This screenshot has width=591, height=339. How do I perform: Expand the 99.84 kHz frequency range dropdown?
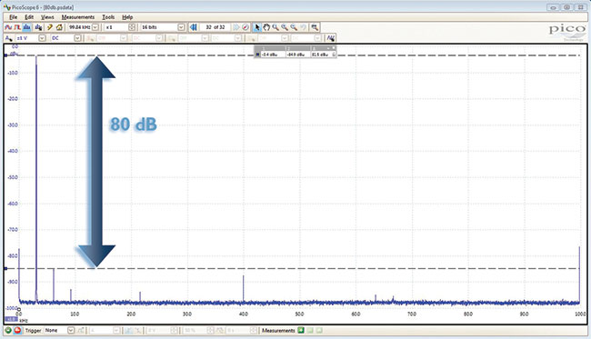[x=95, y=27]
